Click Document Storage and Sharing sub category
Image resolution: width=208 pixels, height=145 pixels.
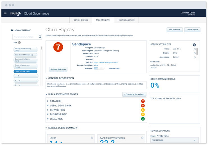106,51
